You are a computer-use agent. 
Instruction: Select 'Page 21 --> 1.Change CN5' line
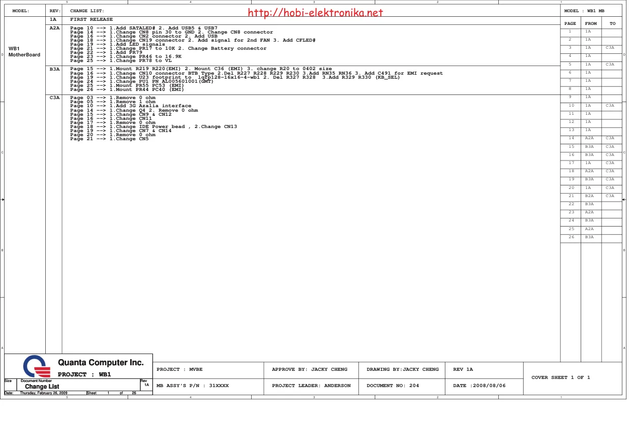point(109,139)
